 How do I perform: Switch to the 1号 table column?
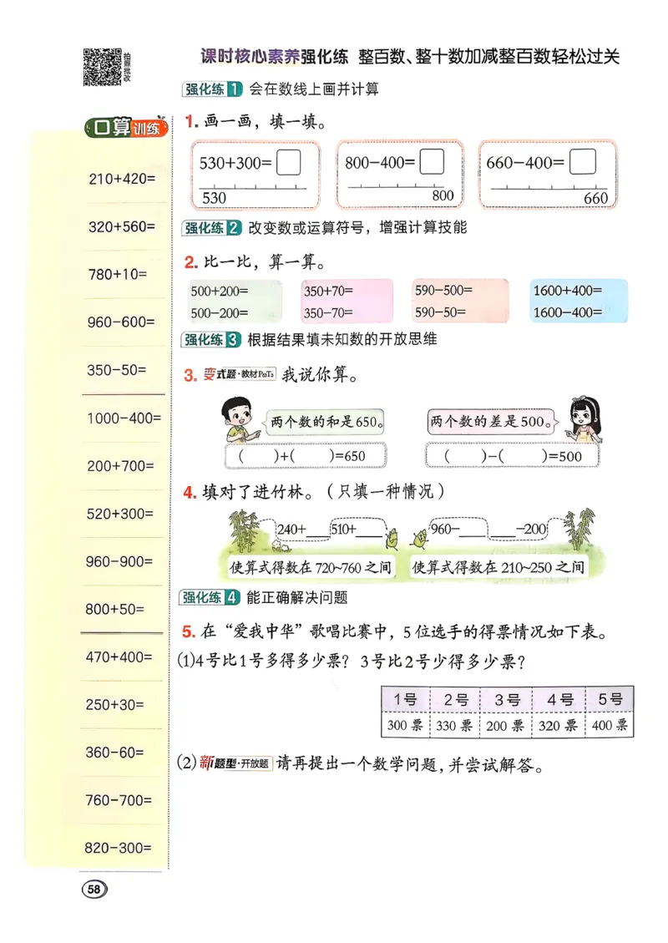pyautogui.click(x=406, y=698)
